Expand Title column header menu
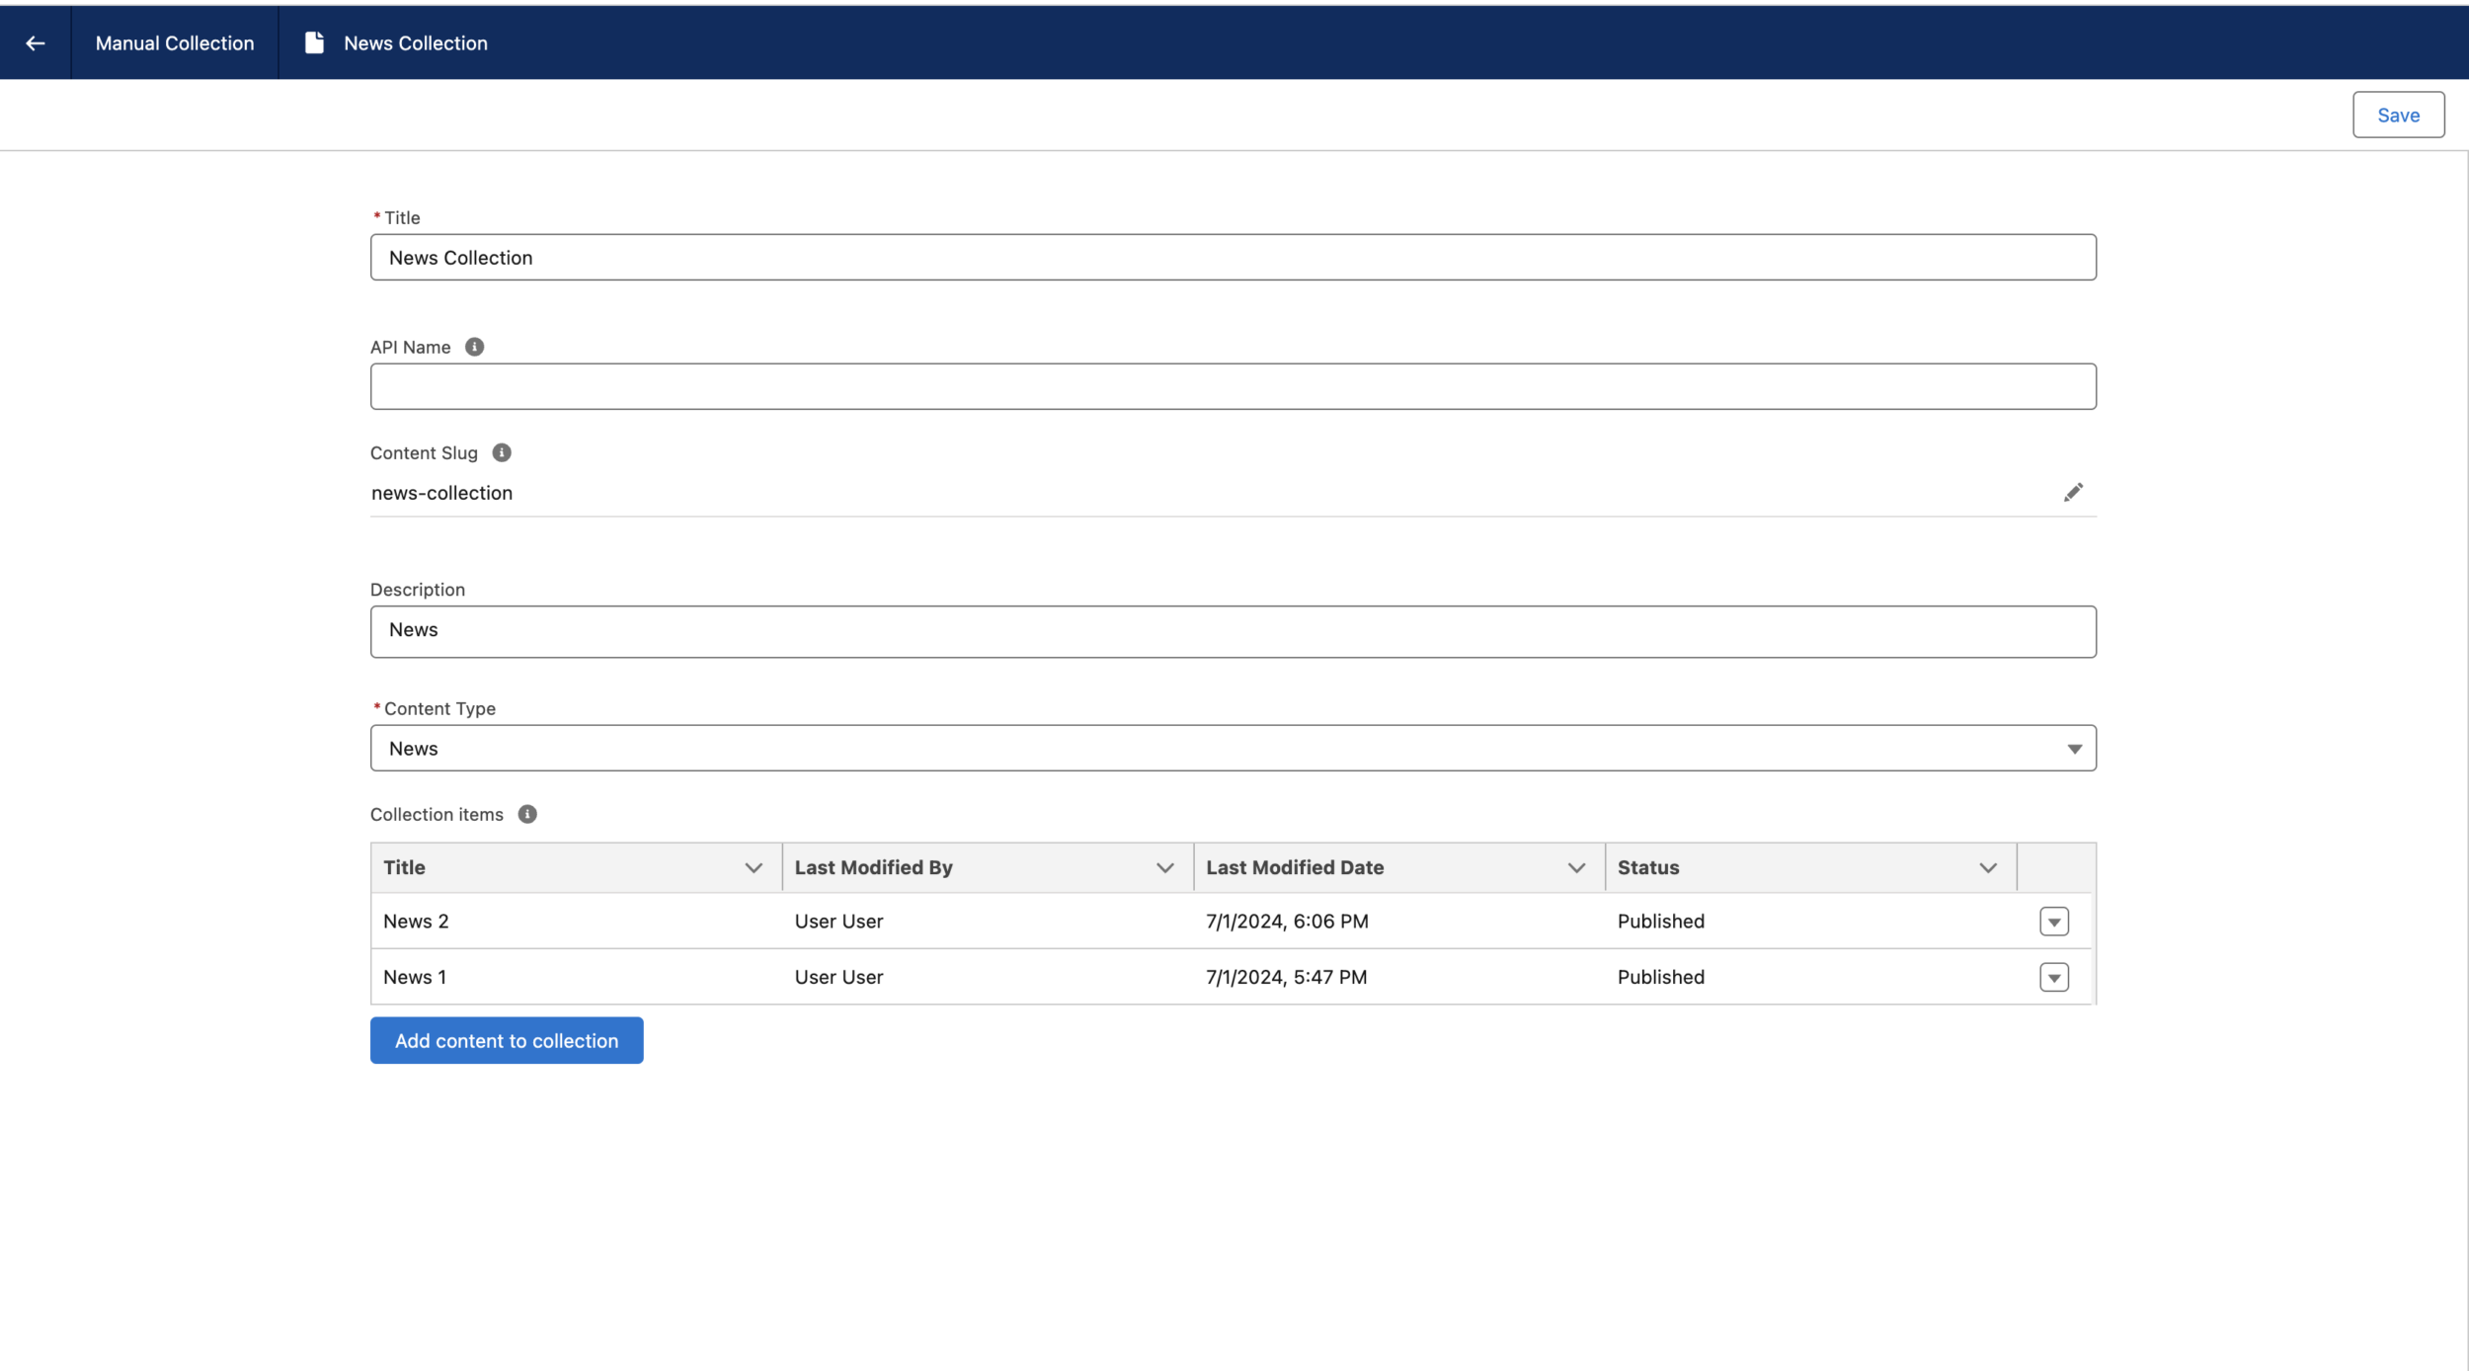2469x1371 pixels. [x=754, y=867]
